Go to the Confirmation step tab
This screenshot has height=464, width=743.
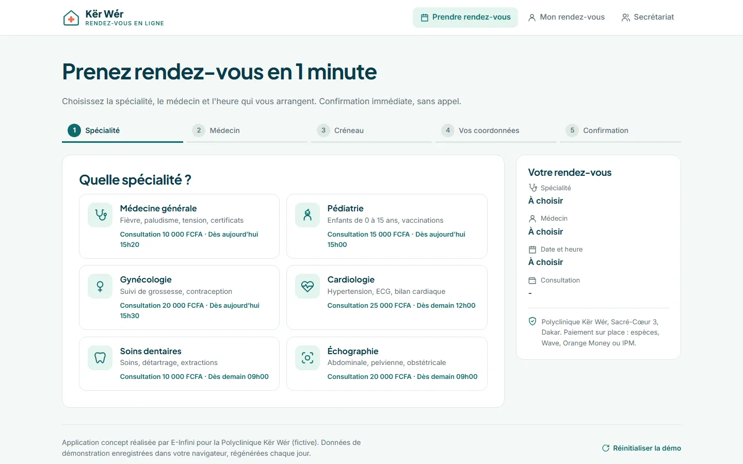[x=620, y=131]
